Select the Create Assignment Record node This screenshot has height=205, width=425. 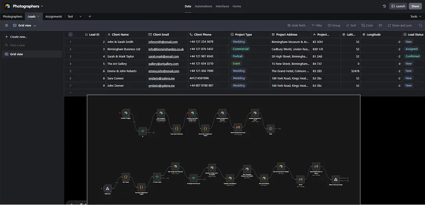click(222, 113)
